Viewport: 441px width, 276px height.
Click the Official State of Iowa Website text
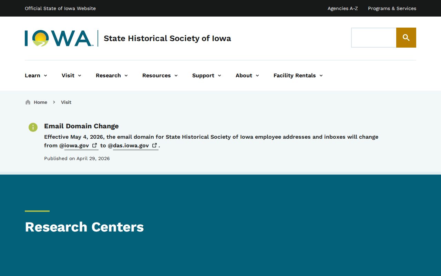tap(60, 8)
